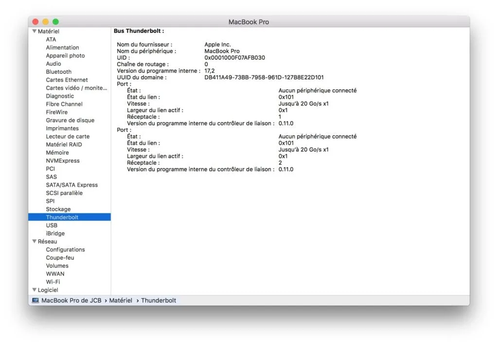Image resolution: width=498 pixels, height=346 pixels.
Task: Select ATA in the sidebar
Action: pyautogui.click(x=51, y=39)
